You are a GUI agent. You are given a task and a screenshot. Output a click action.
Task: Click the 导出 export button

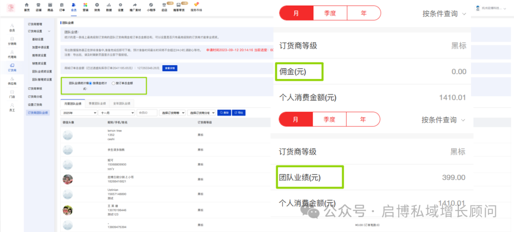click(239, 113)
